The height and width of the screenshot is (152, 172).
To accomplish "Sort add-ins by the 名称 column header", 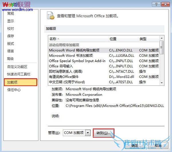I will coord(78,39).
